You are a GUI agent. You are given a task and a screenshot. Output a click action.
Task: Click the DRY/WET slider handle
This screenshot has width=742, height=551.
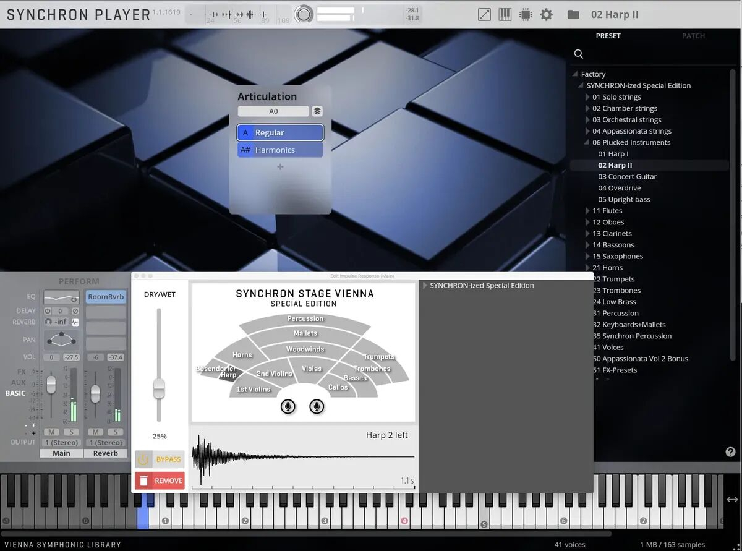coord(159,388)
